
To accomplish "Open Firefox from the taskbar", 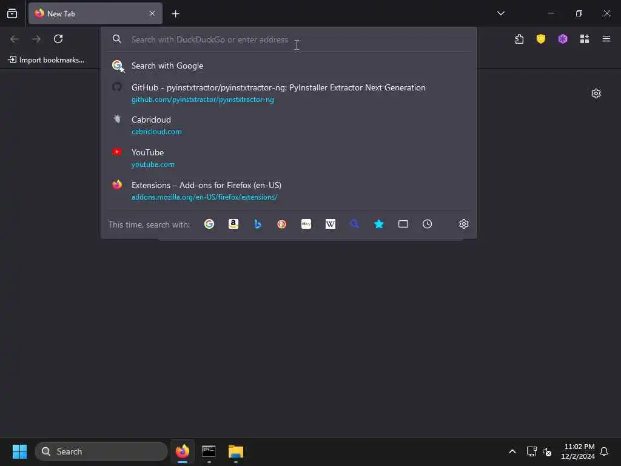I will coord(183,451).
